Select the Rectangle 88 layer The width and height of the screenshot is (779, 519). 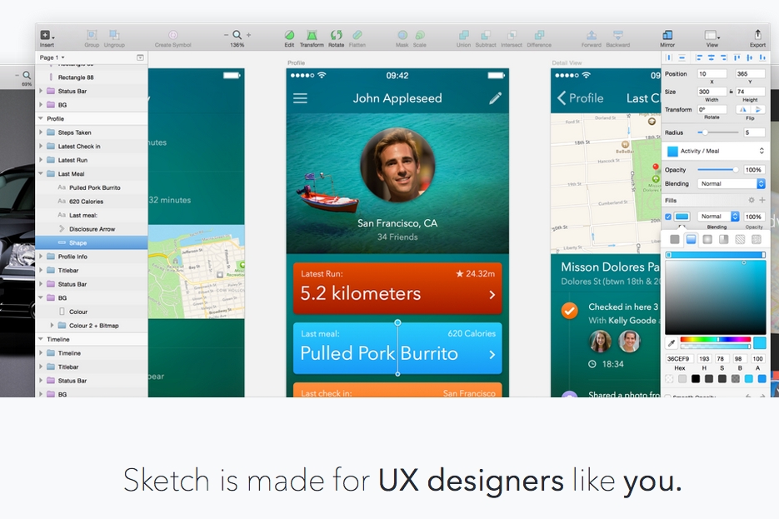click(x=92, y=77)
